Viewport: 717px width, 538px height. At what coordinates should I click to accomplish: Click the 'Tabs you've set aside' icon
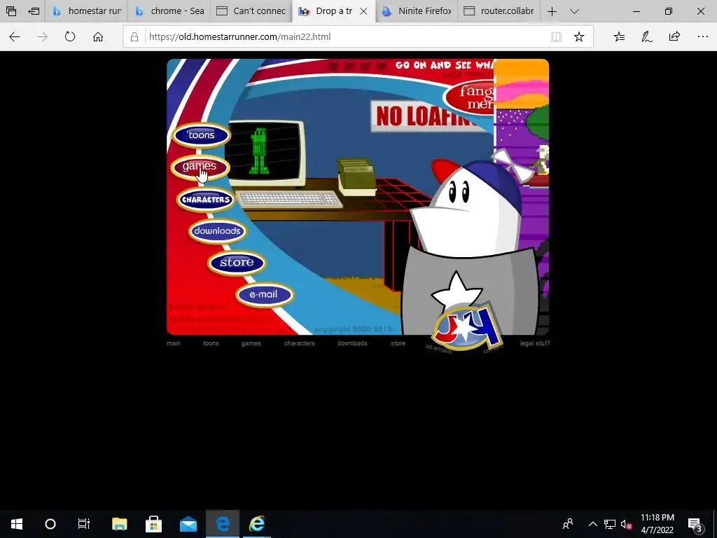[11, 11]
